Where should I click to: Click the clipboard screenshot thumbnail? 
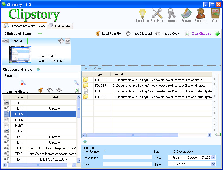pos(20,54)
